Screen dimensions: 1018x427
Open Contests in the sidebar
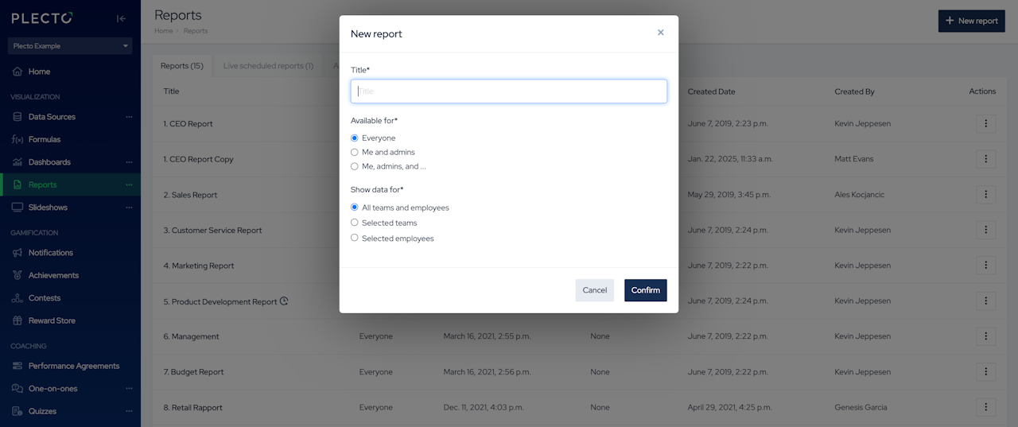pos(45,298)
